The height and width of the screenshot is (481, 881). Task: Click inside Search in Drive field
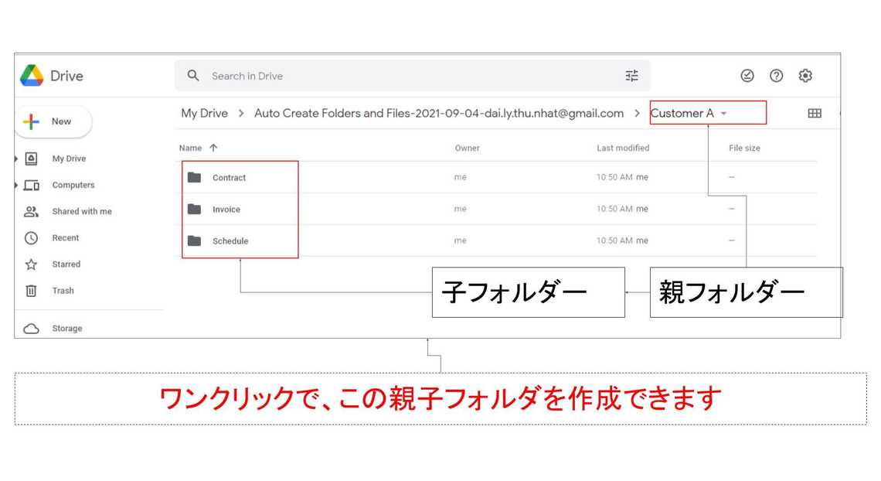(x=410, y=76)
